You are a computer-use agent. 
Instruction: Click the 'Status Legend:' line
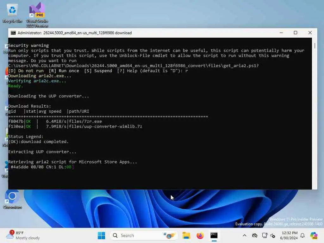click(x=26, y=137)
